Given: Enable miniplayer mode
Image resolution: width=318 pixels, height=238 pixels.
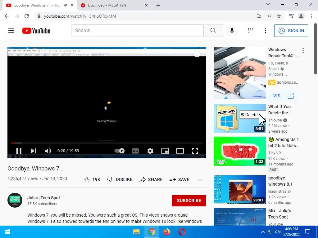Looking at the screenshot, I should tap(165, 151).
